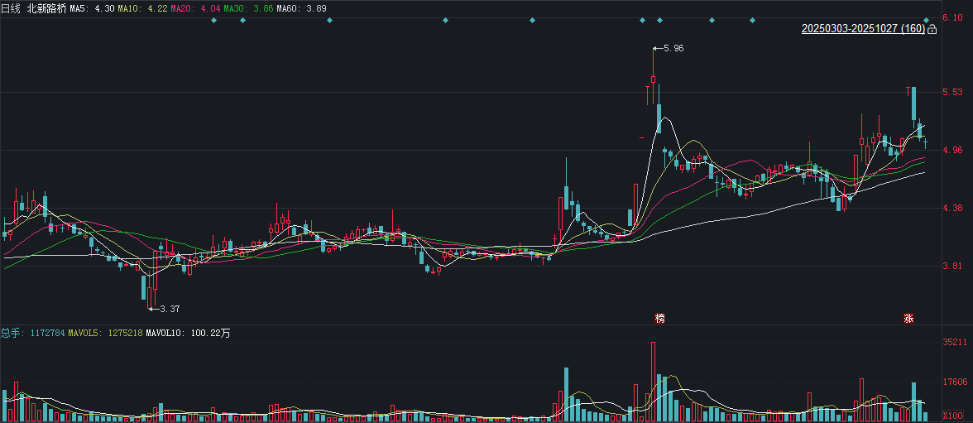Click the 5.53 price axis label

click(952, 92)
